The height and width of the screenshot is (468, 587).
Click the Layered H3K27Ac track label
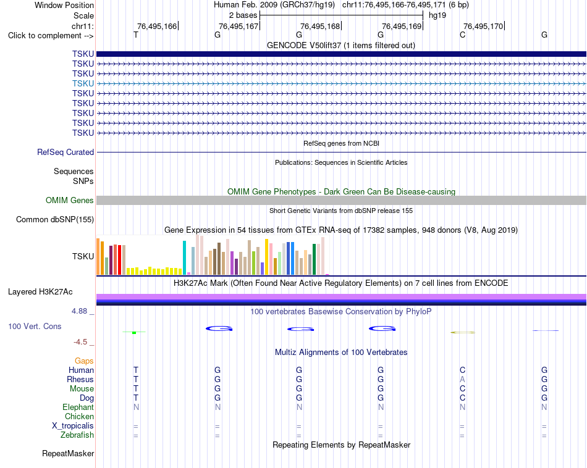tap(40, 292)
